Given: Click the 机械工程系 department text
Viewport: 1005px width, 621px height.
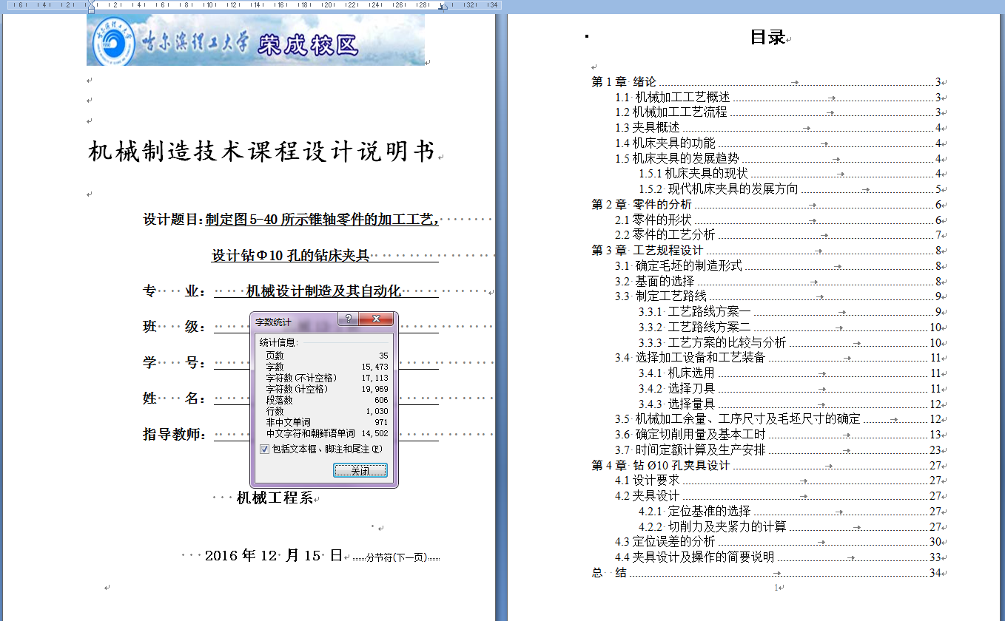Looking at the screenshot, I should click(275, 498).
